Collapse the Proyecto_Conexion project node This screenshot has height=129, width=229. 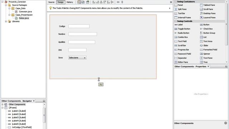coord(3,2)
